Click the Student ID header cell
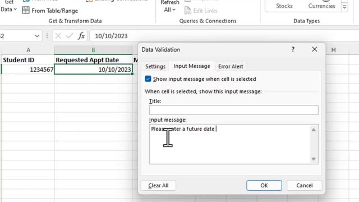The height and width of the screenshot is (202, 359). pos(28,60)
